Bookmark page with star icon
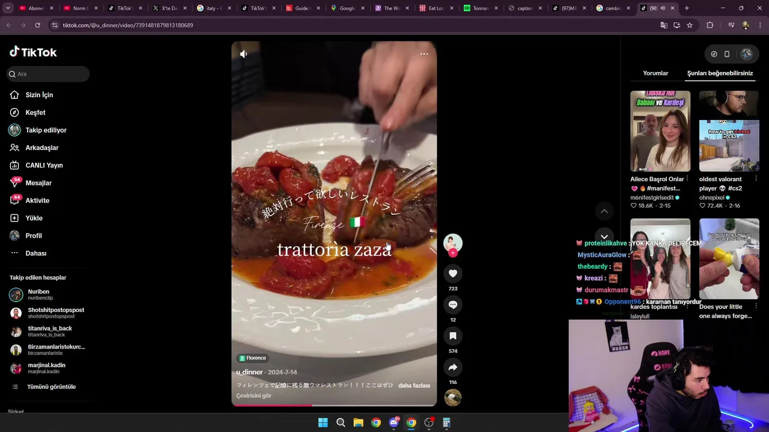 pos(690,25)
